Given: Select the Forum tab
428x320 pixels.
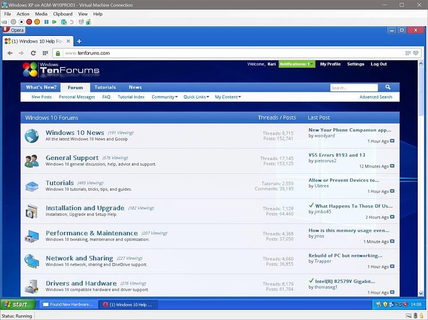Looking at the screenshot, I should click(75, 88).
